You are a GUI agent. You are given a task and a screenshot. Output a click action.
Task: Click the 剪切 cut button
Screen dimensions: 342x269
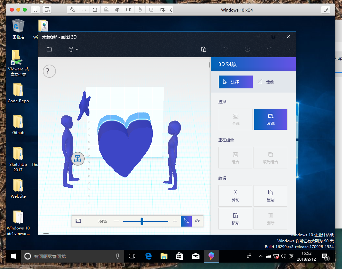point(236,196)
